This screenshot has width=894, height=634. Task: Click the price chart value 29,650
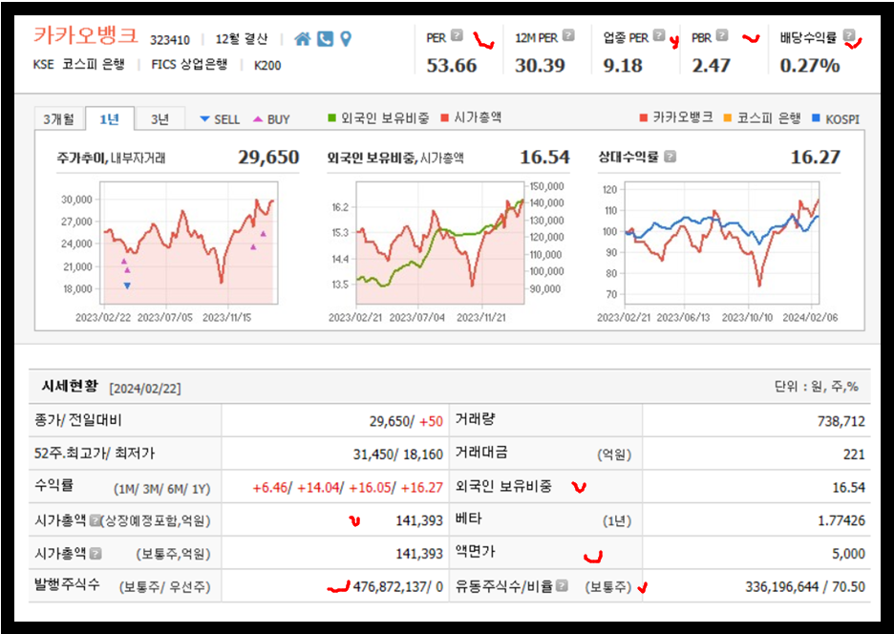coord(268,157)
